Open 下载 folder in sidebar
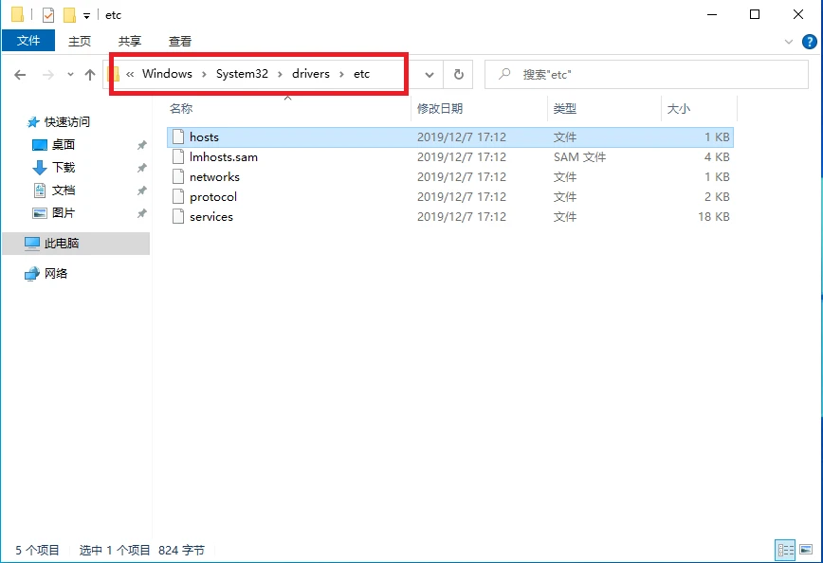The height and width of the screenshot is (563, 823). click(x=63, y=168)
